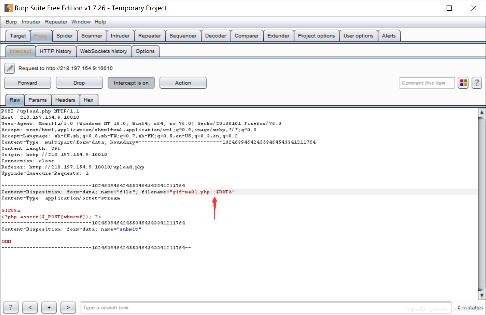The width and height of the screenshot is (486, 315).
Task: Go to previous search match
Action: [30, 307]
